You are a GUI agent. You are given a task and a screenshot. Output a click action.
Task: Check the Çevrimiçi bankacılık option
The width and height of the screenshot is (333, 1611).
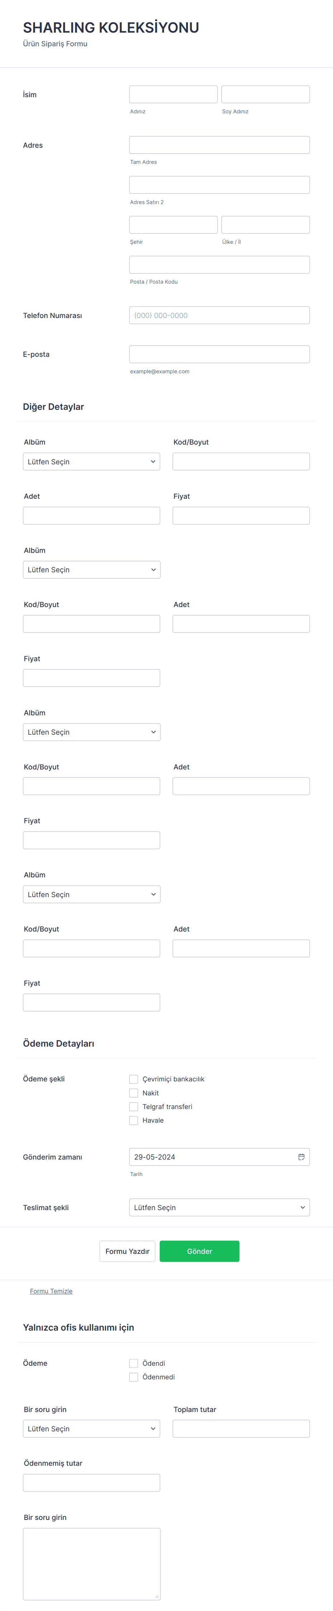pos(134,1079)
